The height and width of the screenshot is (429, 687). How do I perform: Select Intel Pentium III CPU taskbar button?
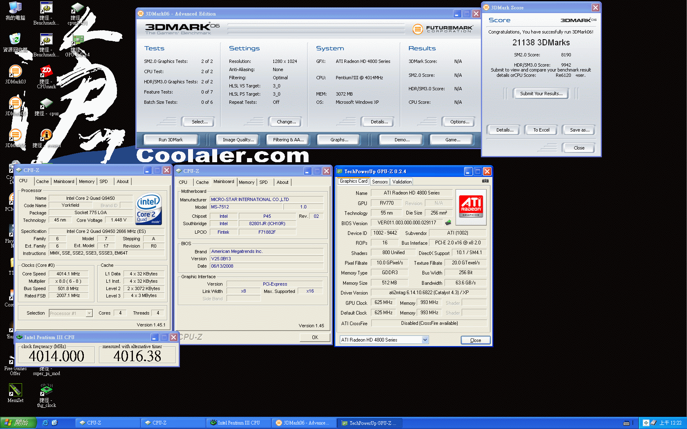coord(239,423)
